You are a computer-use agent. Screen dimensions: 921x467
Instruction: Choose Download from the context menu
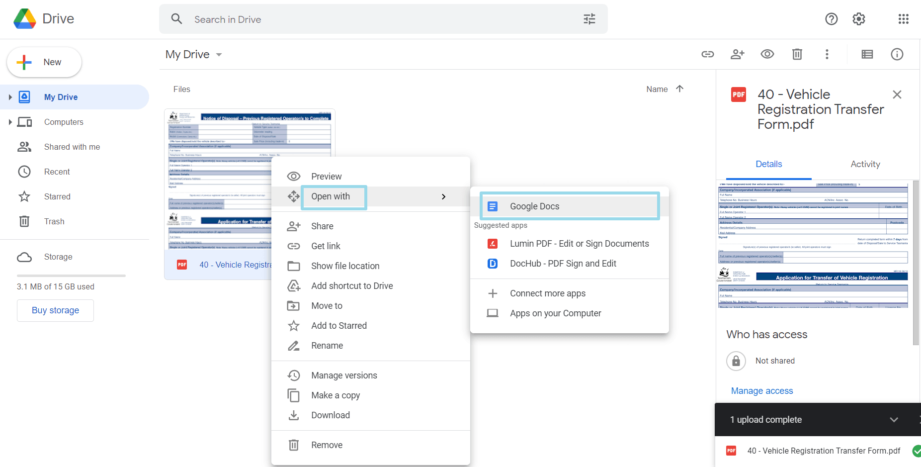tap(371, 415)
